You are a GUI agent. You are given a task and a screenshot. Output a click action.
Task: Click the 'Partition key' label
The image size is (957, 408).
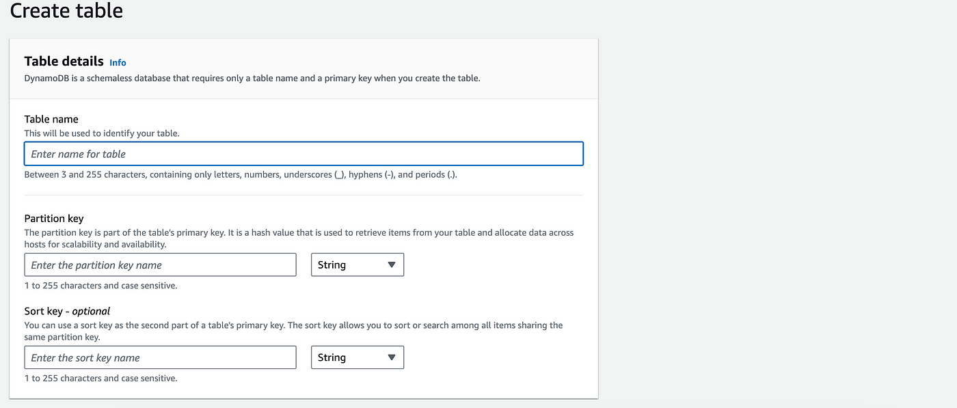pyautogui.click(x=54, y=219)
